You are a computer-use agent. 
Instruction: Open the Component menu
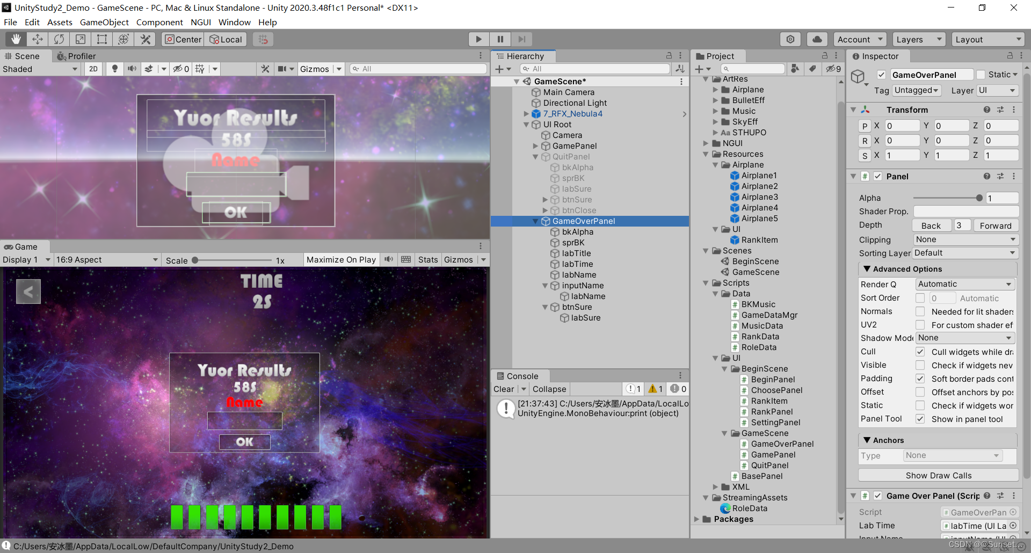click(159, 22)
